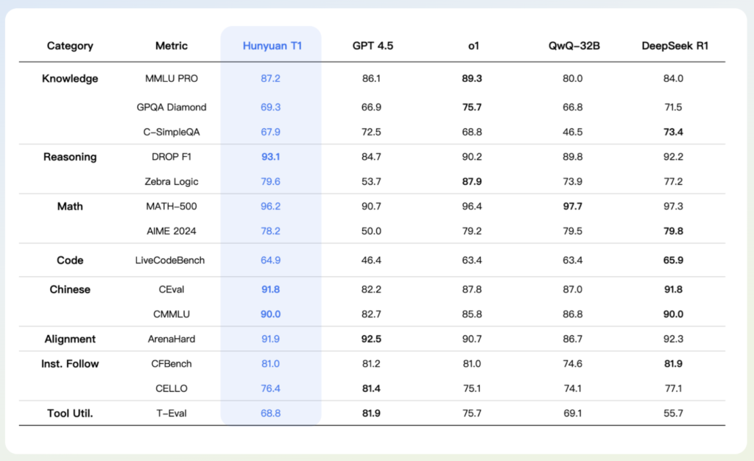Screen dimensions: 754x461
Task: Click the Chinese category label
Action: point(70,289)
